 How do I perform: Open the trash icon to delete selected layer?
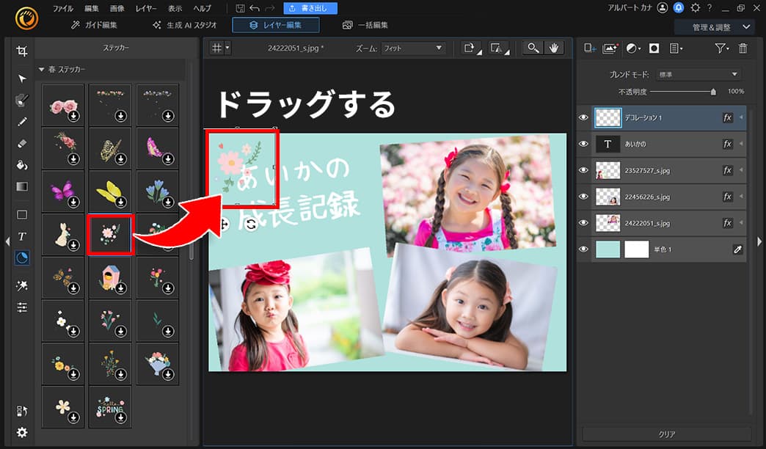pos(743,48)
